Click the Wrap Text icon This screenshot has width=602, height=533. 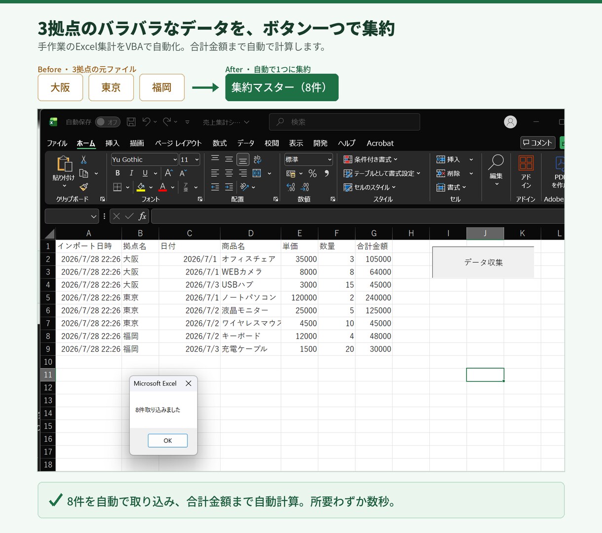257,159
